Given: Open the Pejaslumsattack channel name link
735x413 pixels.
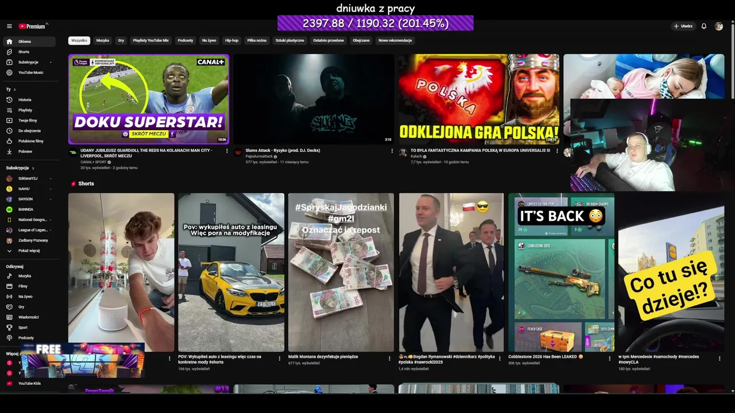Looking at the screenshot, I should click(x=259, y=156).
